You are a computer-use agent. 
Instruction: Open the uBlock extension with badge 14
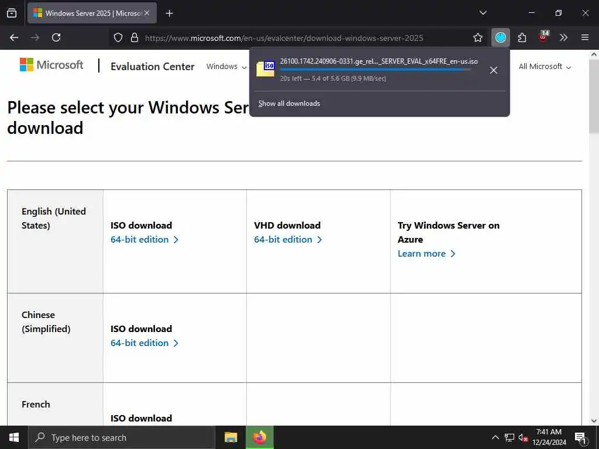pyautogui.click(x=543, y=37)
